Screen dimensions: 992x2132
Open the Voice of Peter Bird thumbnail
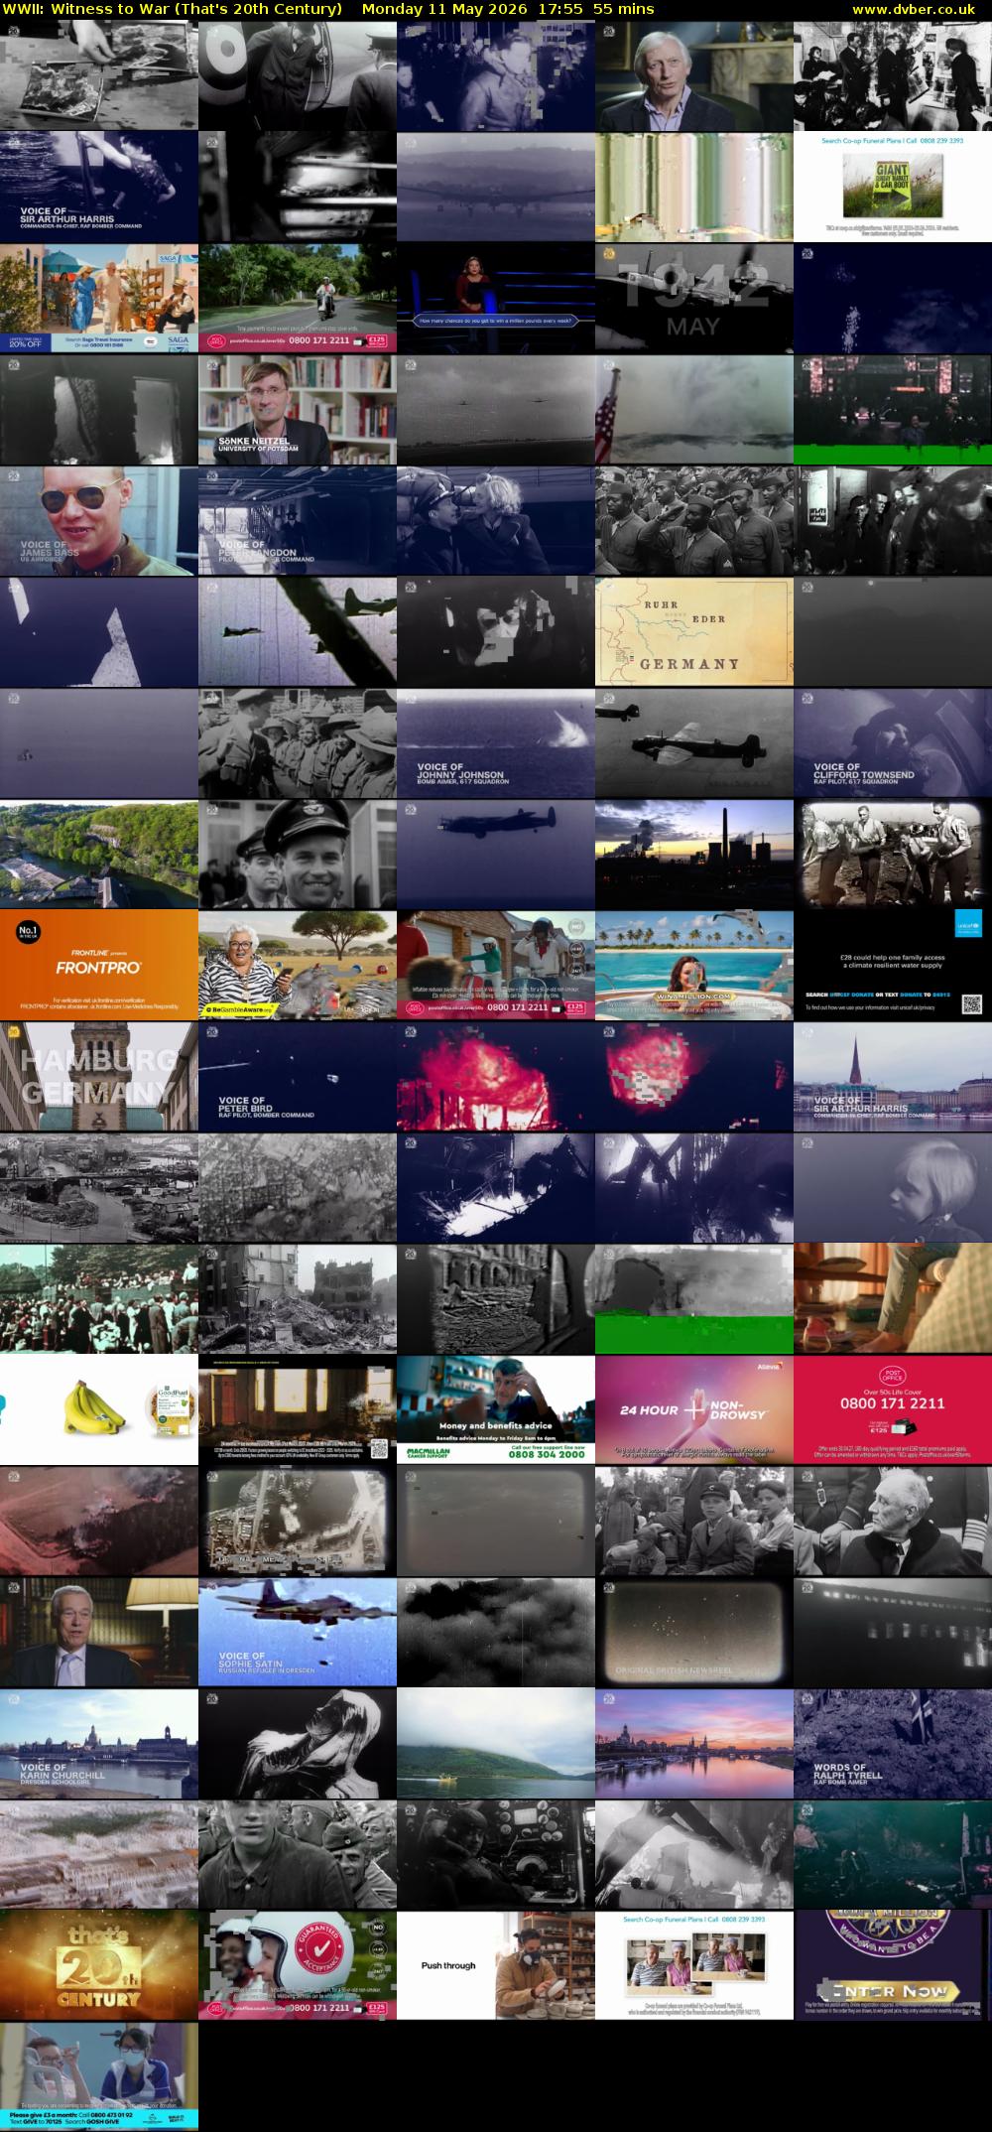tap(298, 1076)
